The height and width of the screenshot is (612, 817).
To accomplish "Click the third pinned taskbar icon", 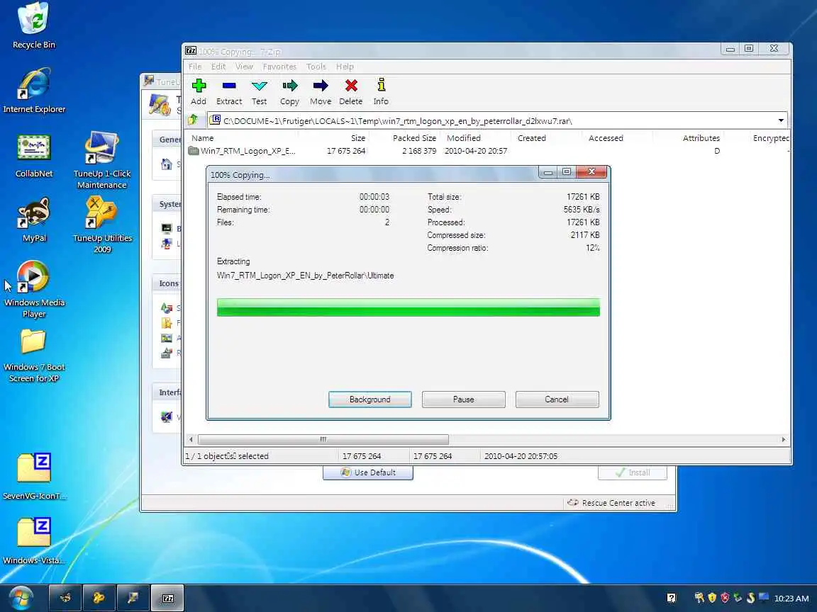I will tap(133, 598).
